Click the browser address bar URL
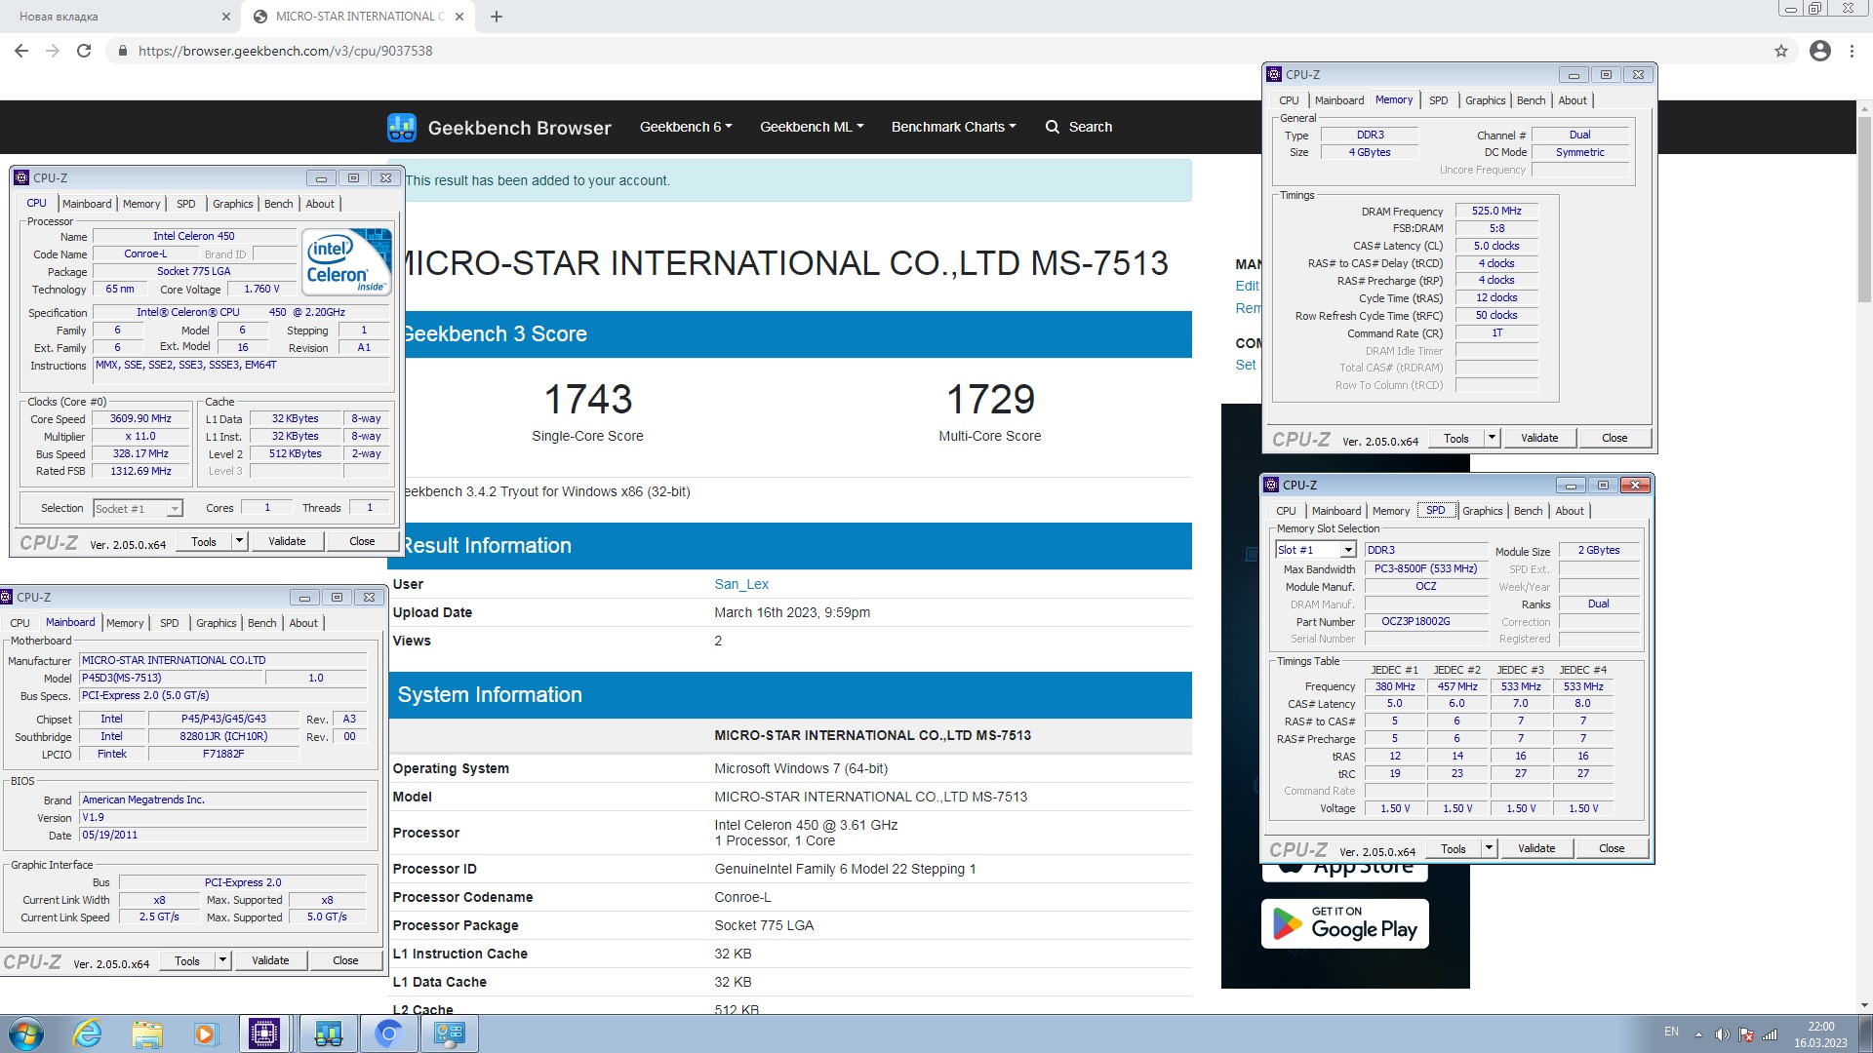This screenshot has height=1053, width=1873. tap(285, 51)
